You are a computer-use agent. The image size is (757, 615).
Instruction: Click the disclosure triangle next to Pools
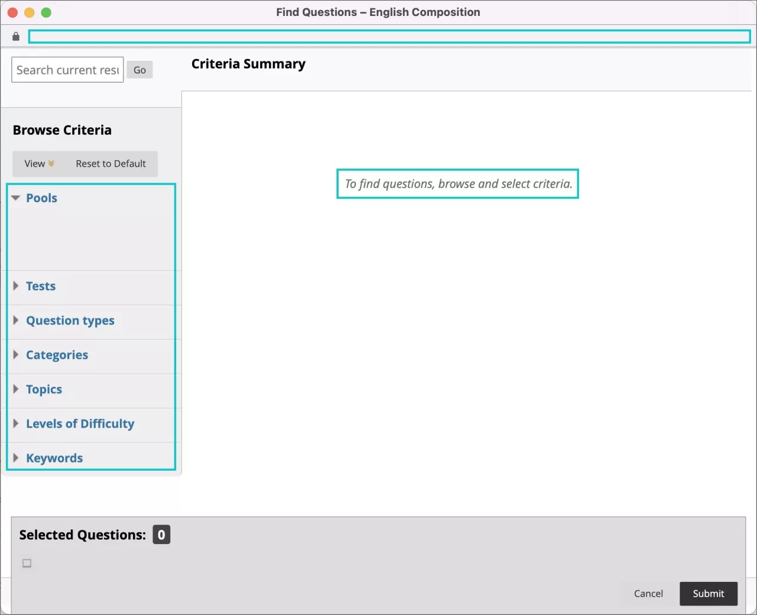point(15,198)
